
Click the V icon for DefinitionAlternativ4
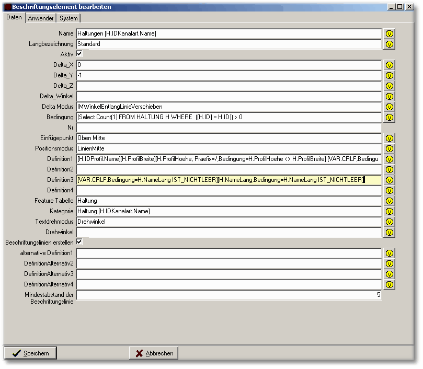tap(389, 284)
